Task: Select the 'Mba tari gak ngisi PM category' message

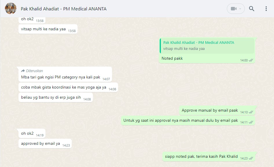Action: click(65, 74)
